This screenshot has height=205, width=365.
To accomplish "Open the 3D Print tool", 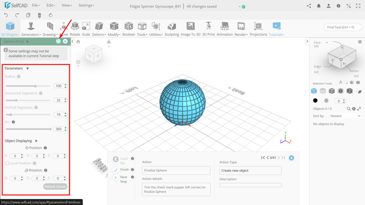I will tap(208, 29).
